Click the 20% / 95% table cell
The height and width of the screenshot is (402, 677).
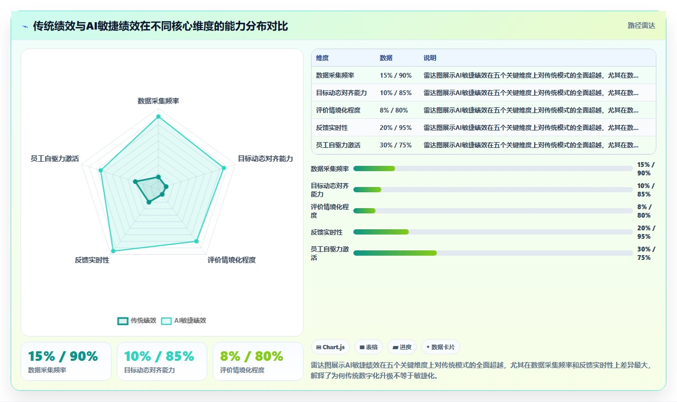pos(396,128)
